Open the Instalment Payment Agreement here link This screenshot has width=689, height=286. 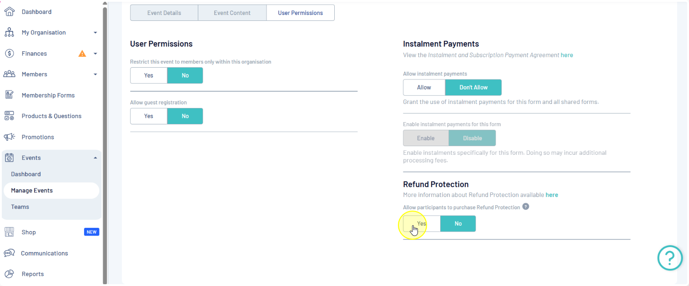[x=567, y=55]
